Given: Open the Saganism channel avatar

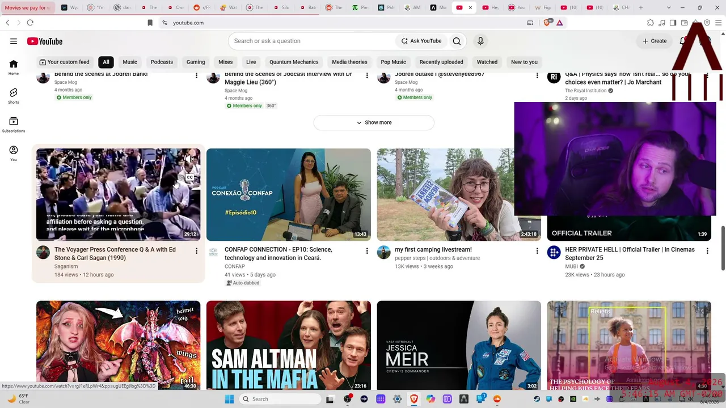Looking at the screenshot, I should (43, 252).
